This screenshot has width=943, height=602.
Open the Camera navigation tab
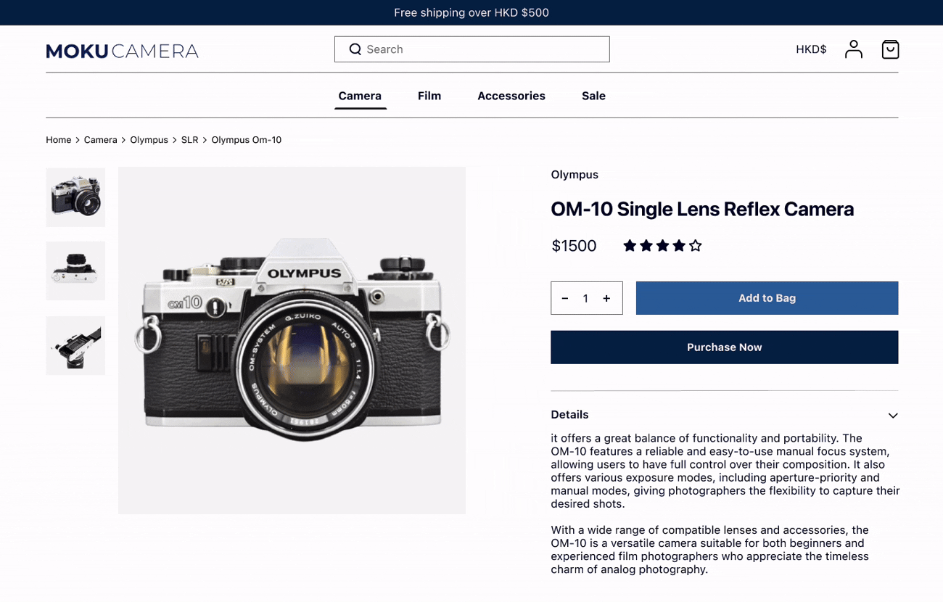360,96
